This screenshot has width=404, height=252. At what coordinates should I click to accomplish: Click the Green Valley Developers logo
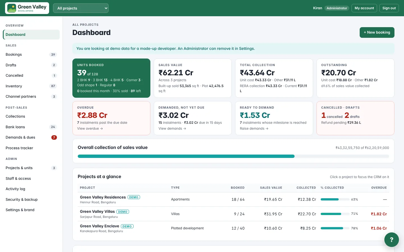(x=27, y=8)
